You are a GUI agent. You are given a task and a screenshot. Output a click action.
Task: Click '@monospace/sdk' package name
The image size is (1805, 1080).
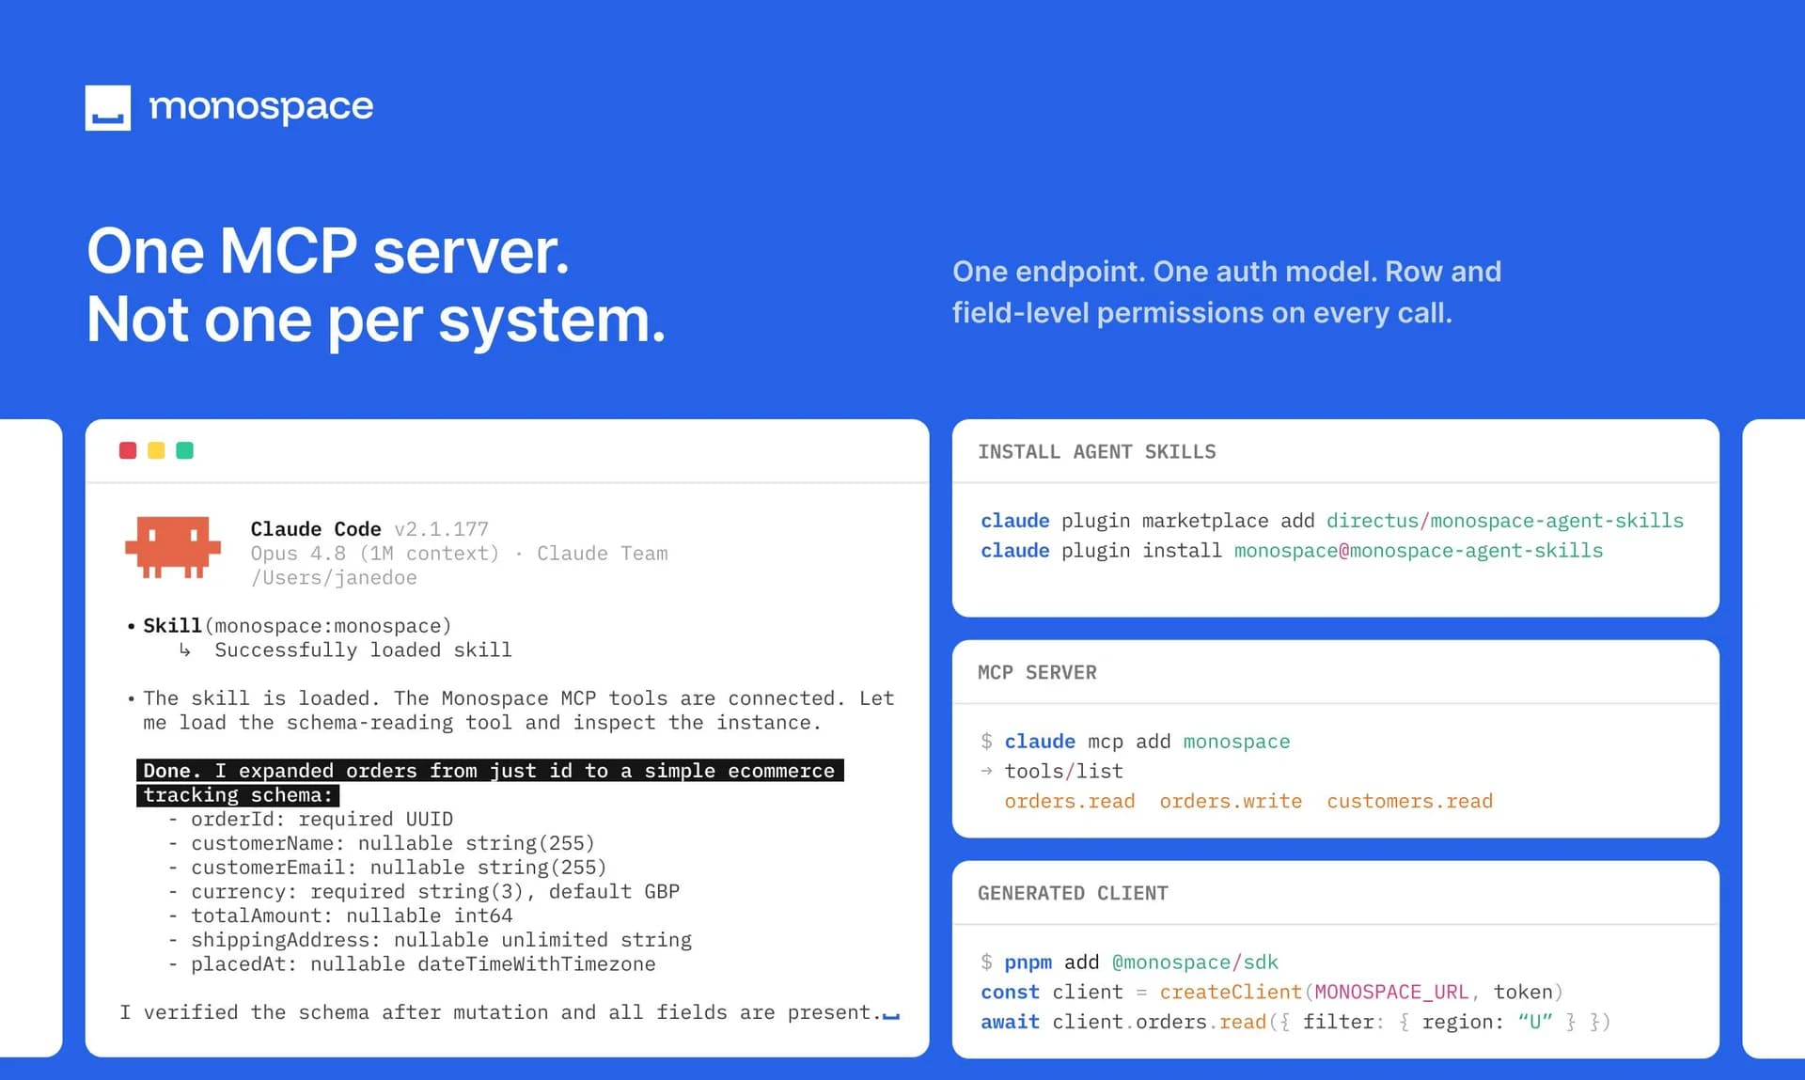click(x=1195, y=963)
